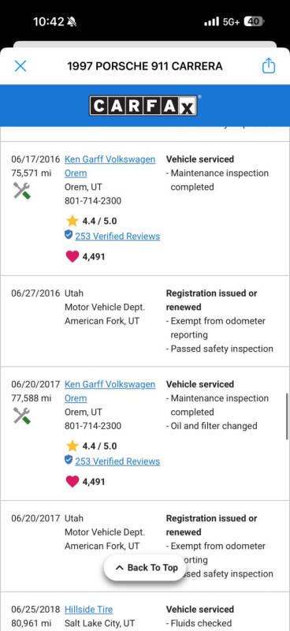The height and width of the screenshot is (631, 290).
Task: Tap the Back To Top button
Action: 147,567
